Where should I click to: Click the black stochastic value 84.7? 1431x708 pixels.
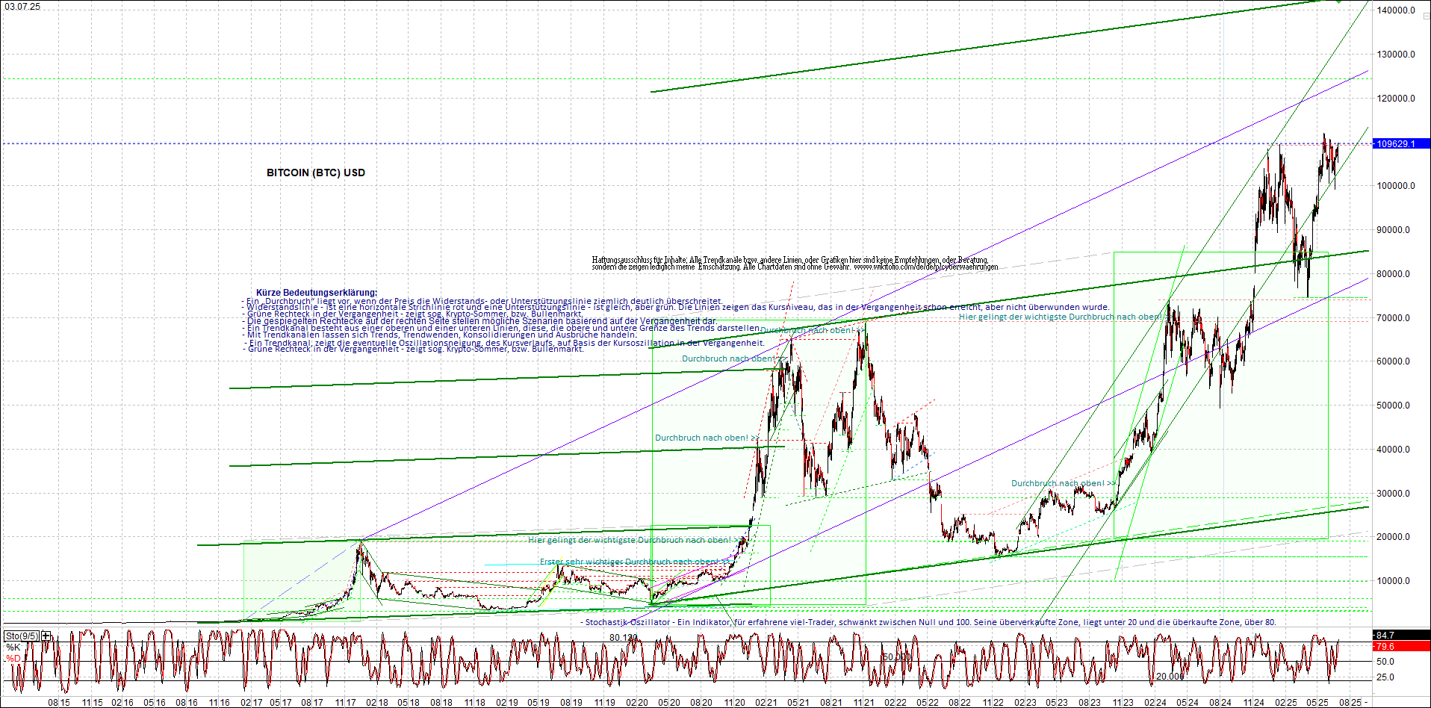1401,636
